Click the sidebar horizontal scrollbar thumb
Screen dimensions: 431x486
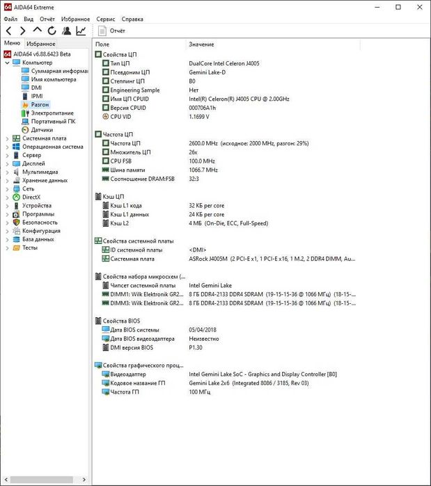(x=42, y=480)
